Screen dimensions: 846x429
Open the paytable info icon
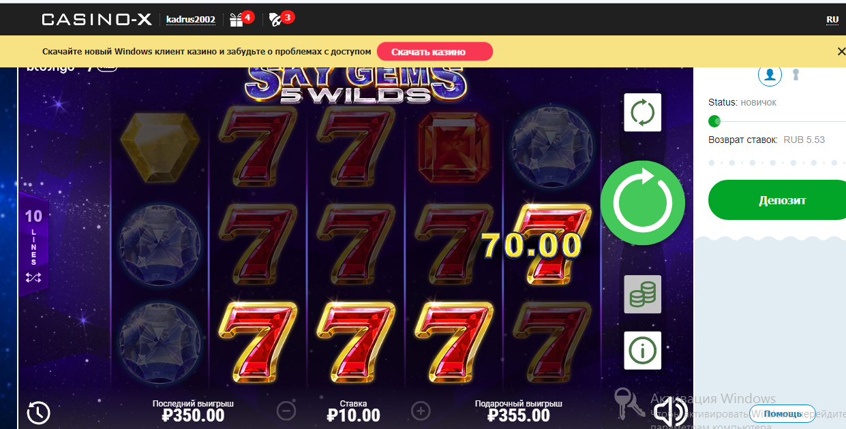pyautogui.click(x=642, y=351)
